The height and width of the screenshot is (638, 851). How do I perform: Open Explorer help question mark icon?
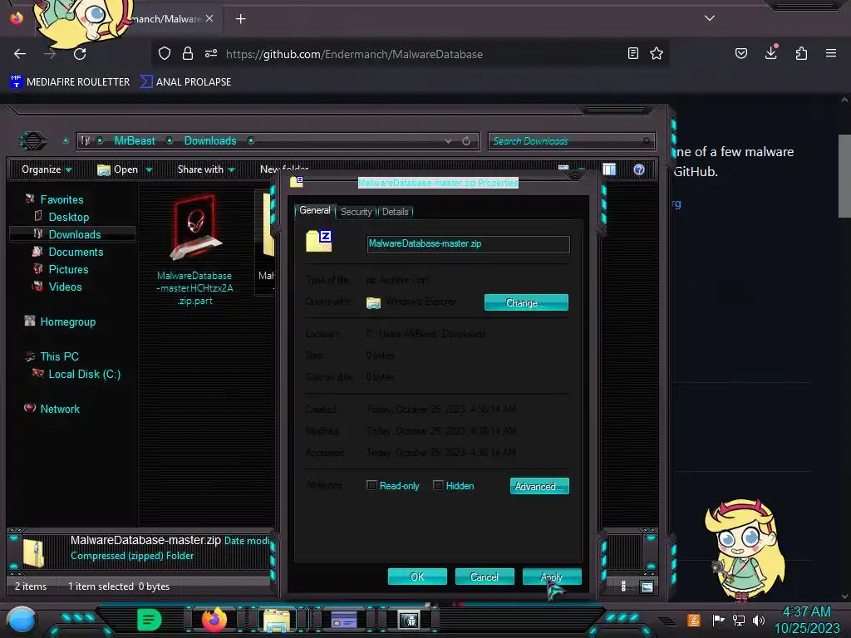click(x=639, y=169)
